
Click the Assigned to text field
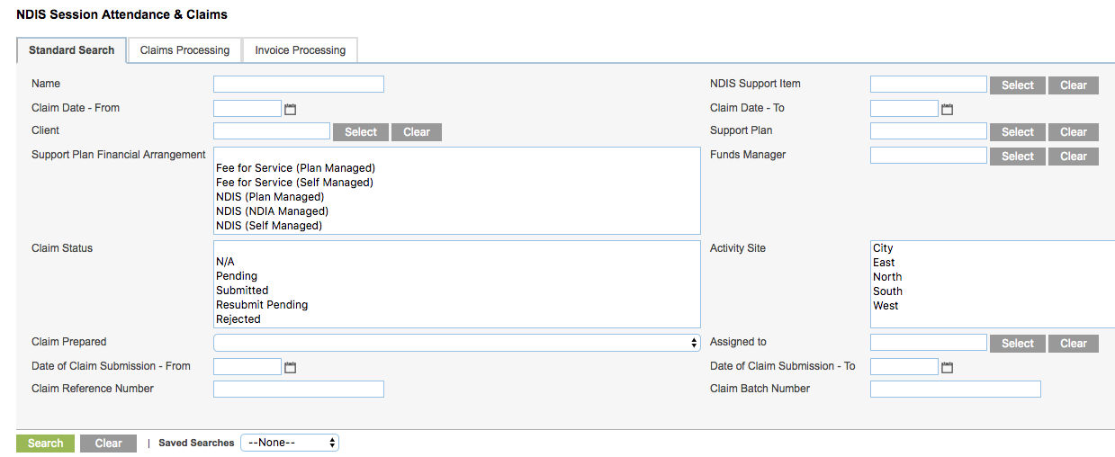coord(929,342)
